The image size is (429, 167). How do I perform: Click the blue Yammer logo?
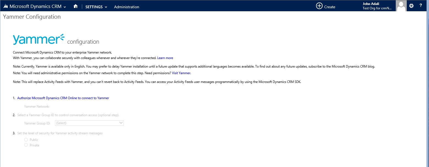pos(38,40)
